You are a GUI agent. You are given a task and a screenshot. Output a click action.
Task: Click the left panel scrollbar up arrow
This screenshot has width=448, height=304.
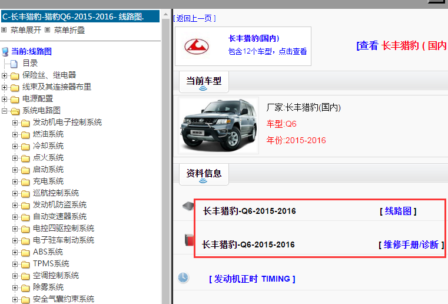(x=165, y=14)
